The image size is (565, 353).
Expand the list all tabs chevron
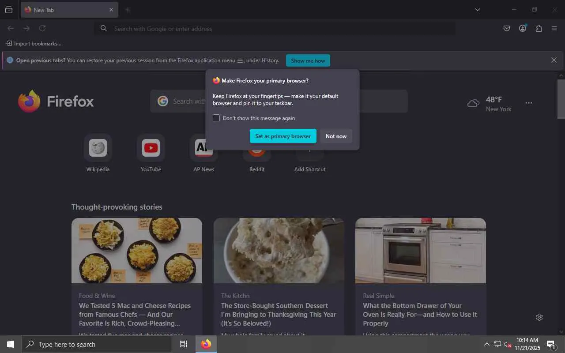pyautogui.click(x=477, y=10)
